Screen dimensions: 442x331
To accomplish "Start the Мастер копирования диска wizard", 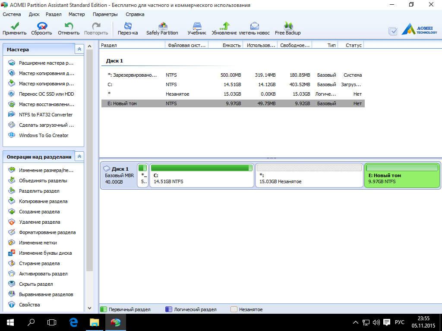I will 42,73.
